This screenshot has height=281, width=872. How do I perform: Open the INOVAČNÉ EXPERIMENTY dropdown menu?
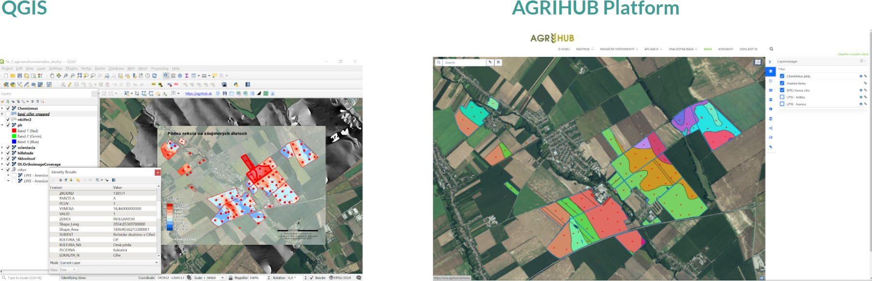[x=619, y=49]
